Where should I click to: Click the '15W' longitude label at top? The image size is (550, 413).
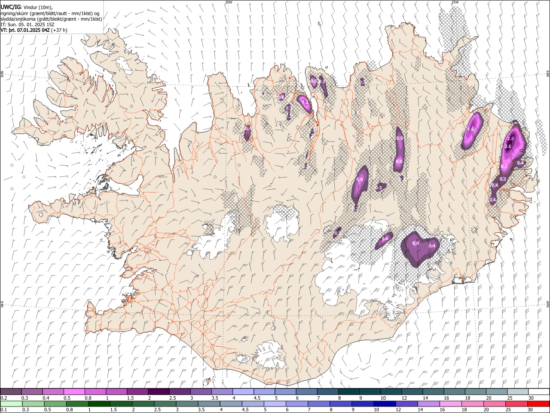455,2
